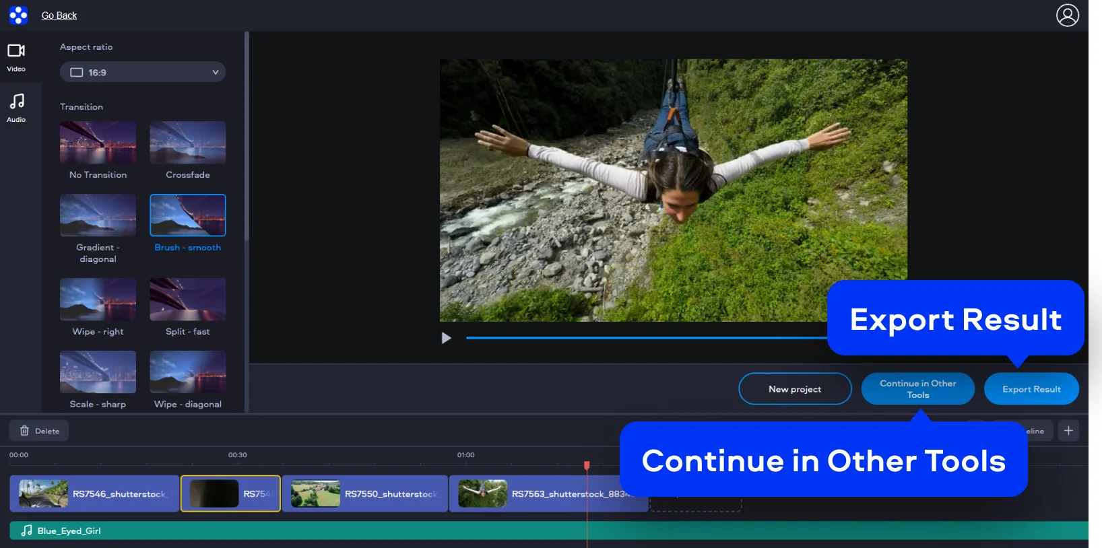Click the Export Result button
Image resolution: width=1102 pixels, height=548 pixels.
(1031, 389)
